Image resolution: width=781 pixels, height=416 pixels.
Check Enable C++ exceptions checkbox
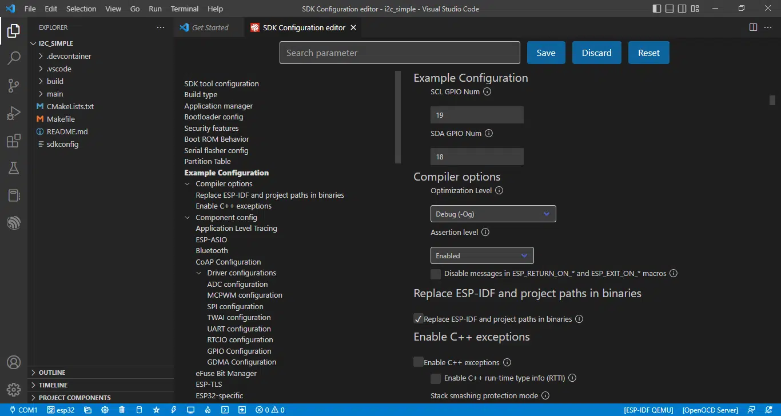[418, 362]
